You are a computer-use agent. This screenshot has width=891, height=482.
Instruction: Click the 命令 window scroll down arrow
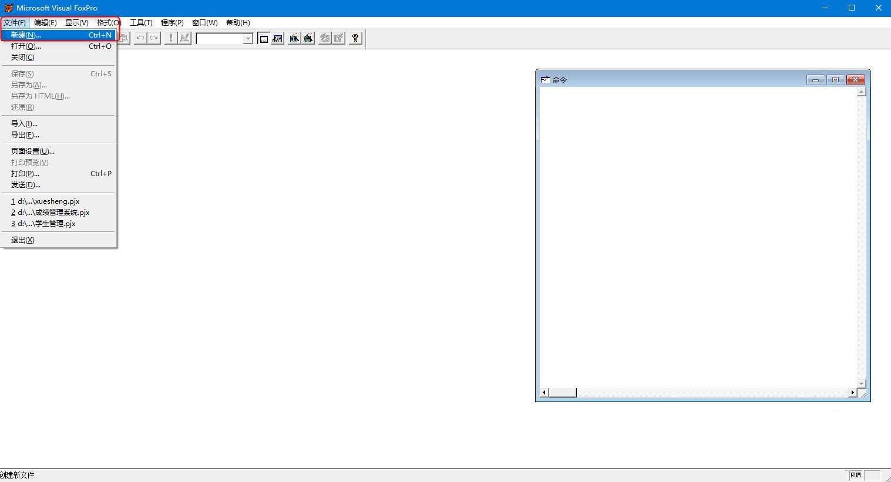click(x=862, y=383)
